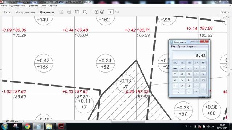Click the MS button in Calculator

coord(189,62)
